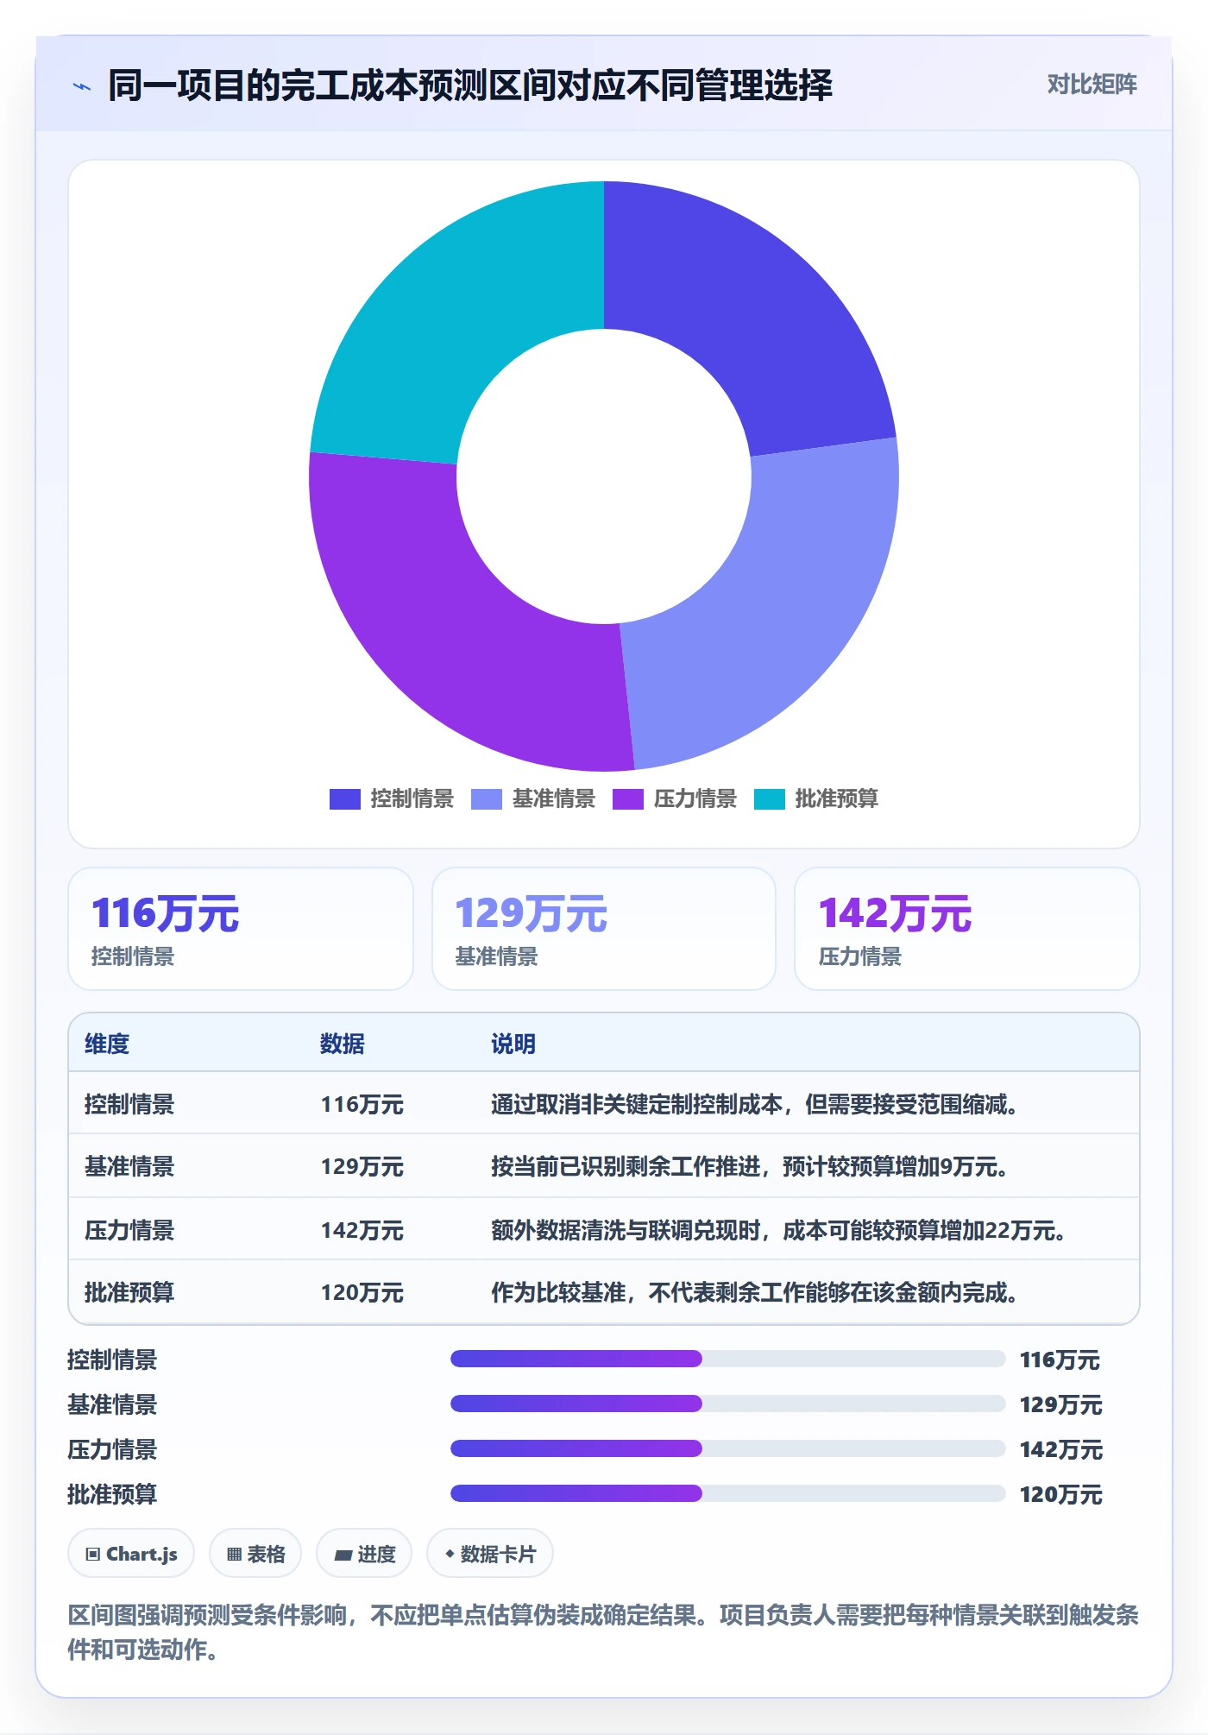Open the 142万元 压力情景 data card

[967, 929]
